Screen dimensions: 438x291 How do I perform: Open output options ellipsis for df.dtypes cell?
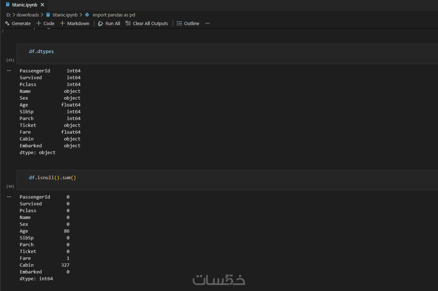pos(9,71)
